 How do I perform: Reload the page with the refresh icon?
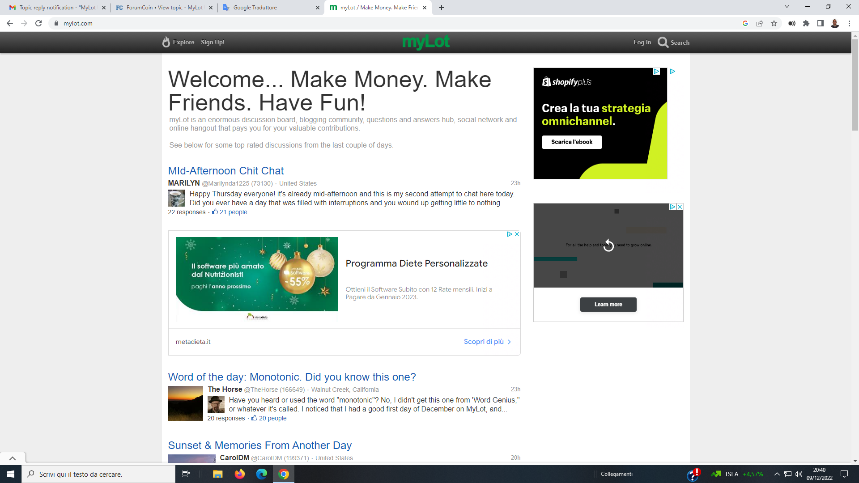pyautogui.click(x=38, y=23)
